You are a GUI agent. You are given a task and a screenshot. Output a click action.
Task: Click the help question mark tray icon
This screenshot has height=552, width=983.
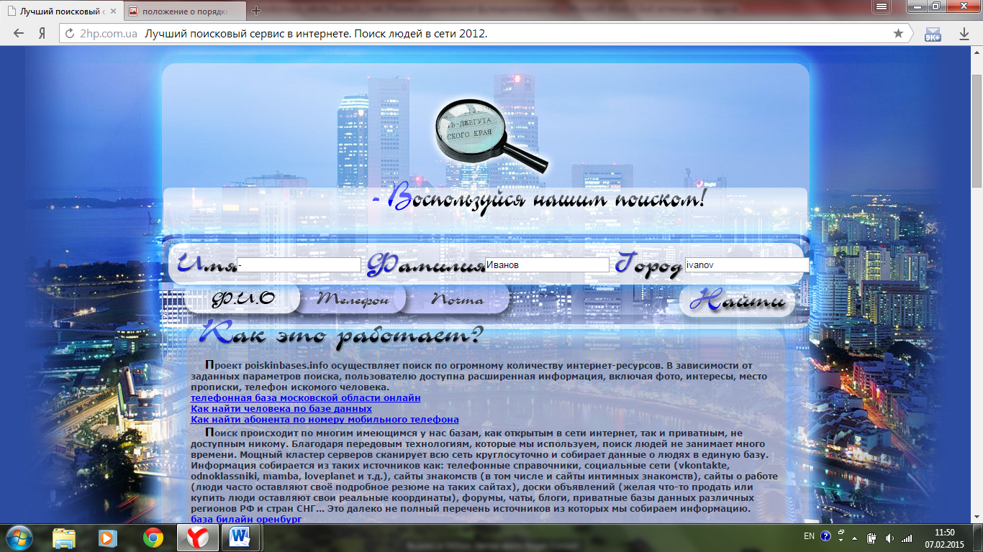pyautogui.click(x=825, y=536)
